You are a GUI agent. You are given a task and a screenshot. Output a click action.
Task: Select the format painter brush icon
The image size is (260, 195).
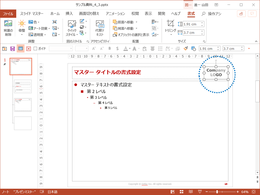[x=186, y=48]
